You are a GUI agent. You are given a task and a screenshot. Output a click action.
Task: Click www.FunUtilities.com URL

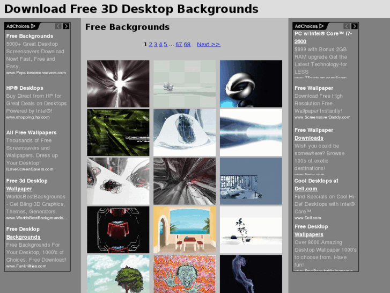point(26,266)
